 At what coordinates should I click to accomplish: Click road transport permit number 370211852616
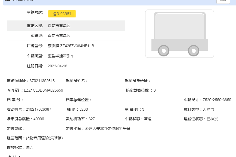click(x=42, y=81)
